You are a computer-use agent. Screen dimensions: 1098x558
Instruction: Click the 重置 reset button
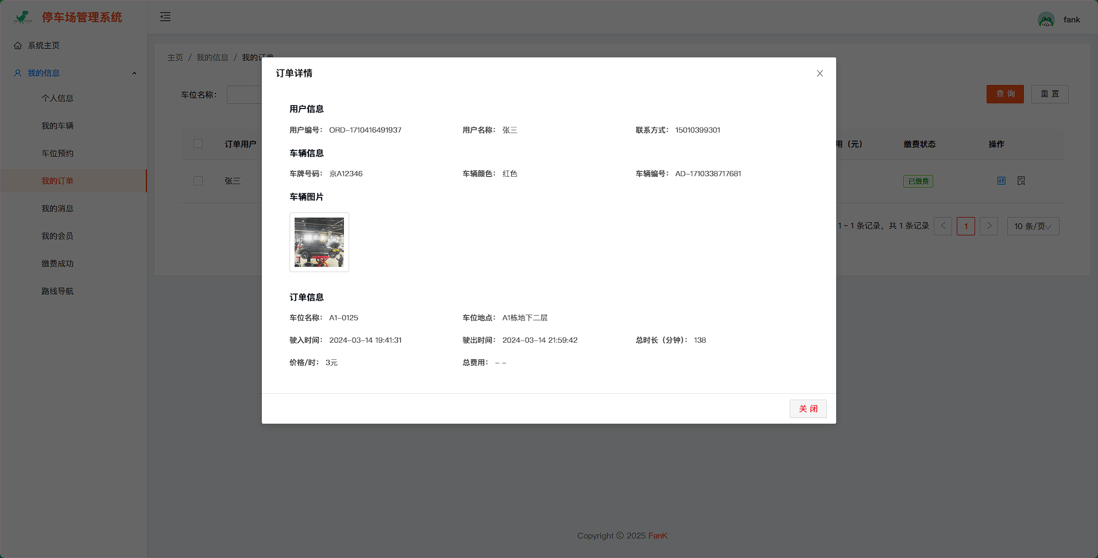pyautogui.click(x=1049, y=94)
